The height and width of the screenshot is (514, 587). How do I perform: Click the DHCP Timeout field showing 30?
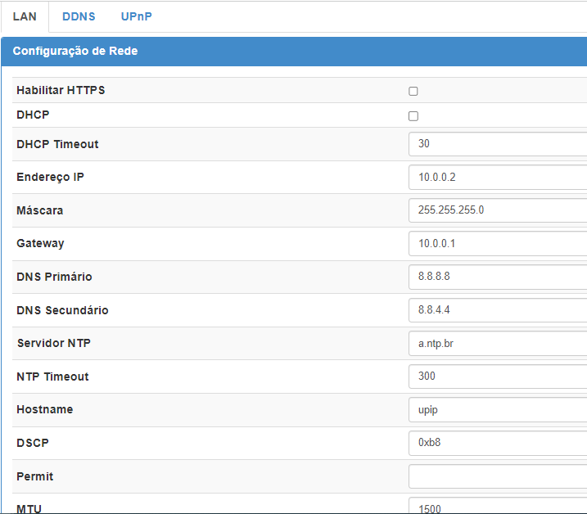click(497, 144)
